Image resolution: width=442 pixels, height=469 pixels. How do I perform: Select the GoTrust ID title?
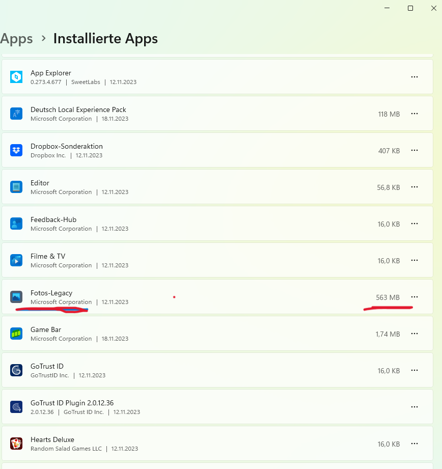47,367
